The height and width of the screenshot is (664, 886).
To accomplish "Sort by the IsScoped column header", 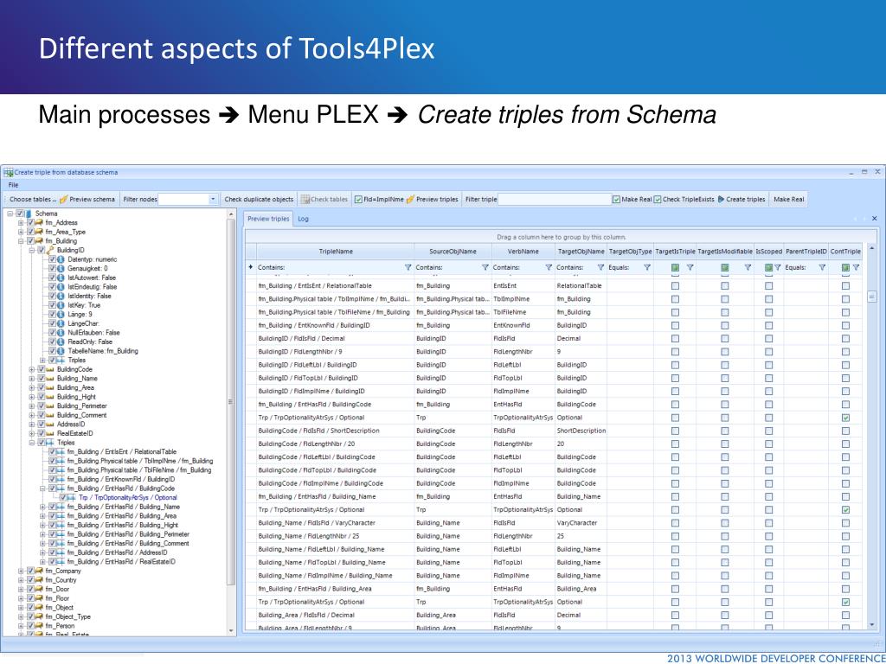I will pos(768,252).
